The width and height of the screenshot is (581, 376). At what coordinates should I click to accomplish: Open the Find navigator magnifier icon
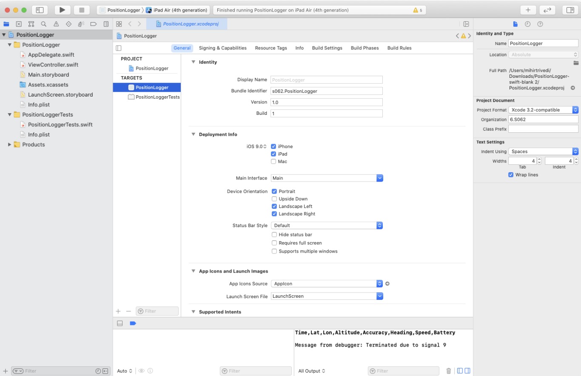tap(43, 24)
